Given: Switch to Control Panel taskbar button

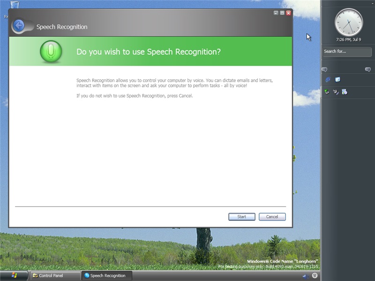Looking at the screenshot, I should click(x=55, y=275).
